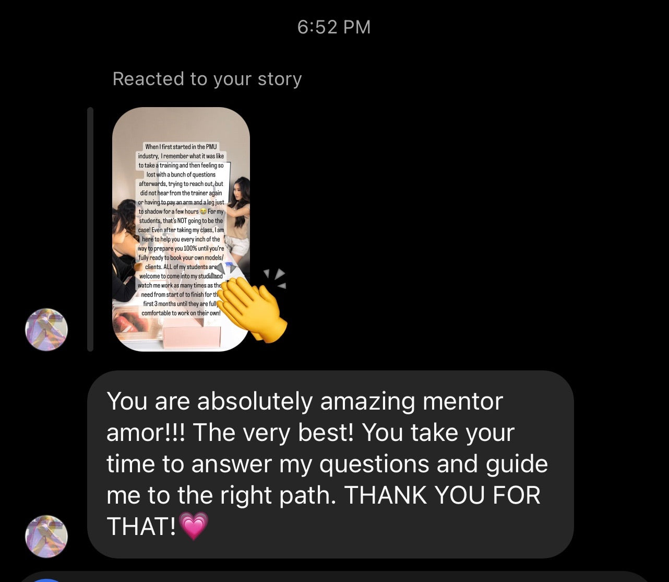Open the story thumbnail preview
This screenshot has height=582, width=669.
tap(181, 229)
